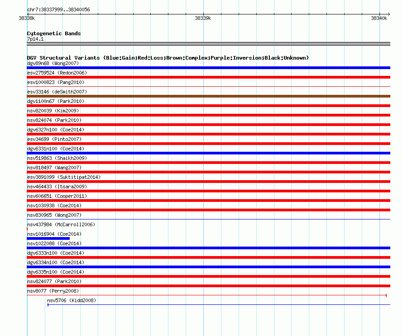Click nsv464433 (Itsara2009) label

(57, 187)
